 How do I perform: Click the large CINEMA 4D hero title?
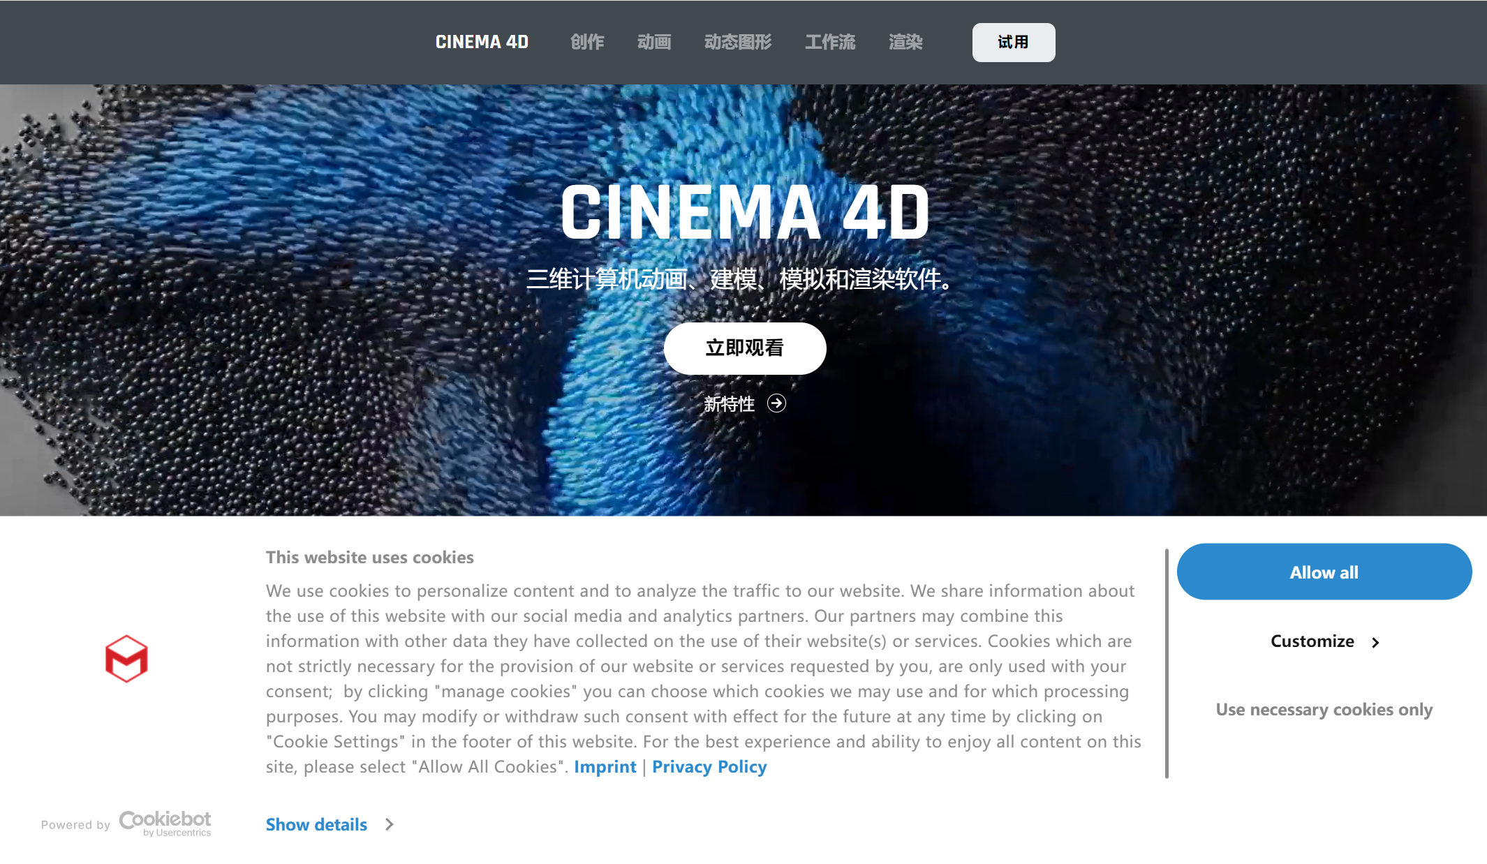pyautogui.click(x=745, y=212)
